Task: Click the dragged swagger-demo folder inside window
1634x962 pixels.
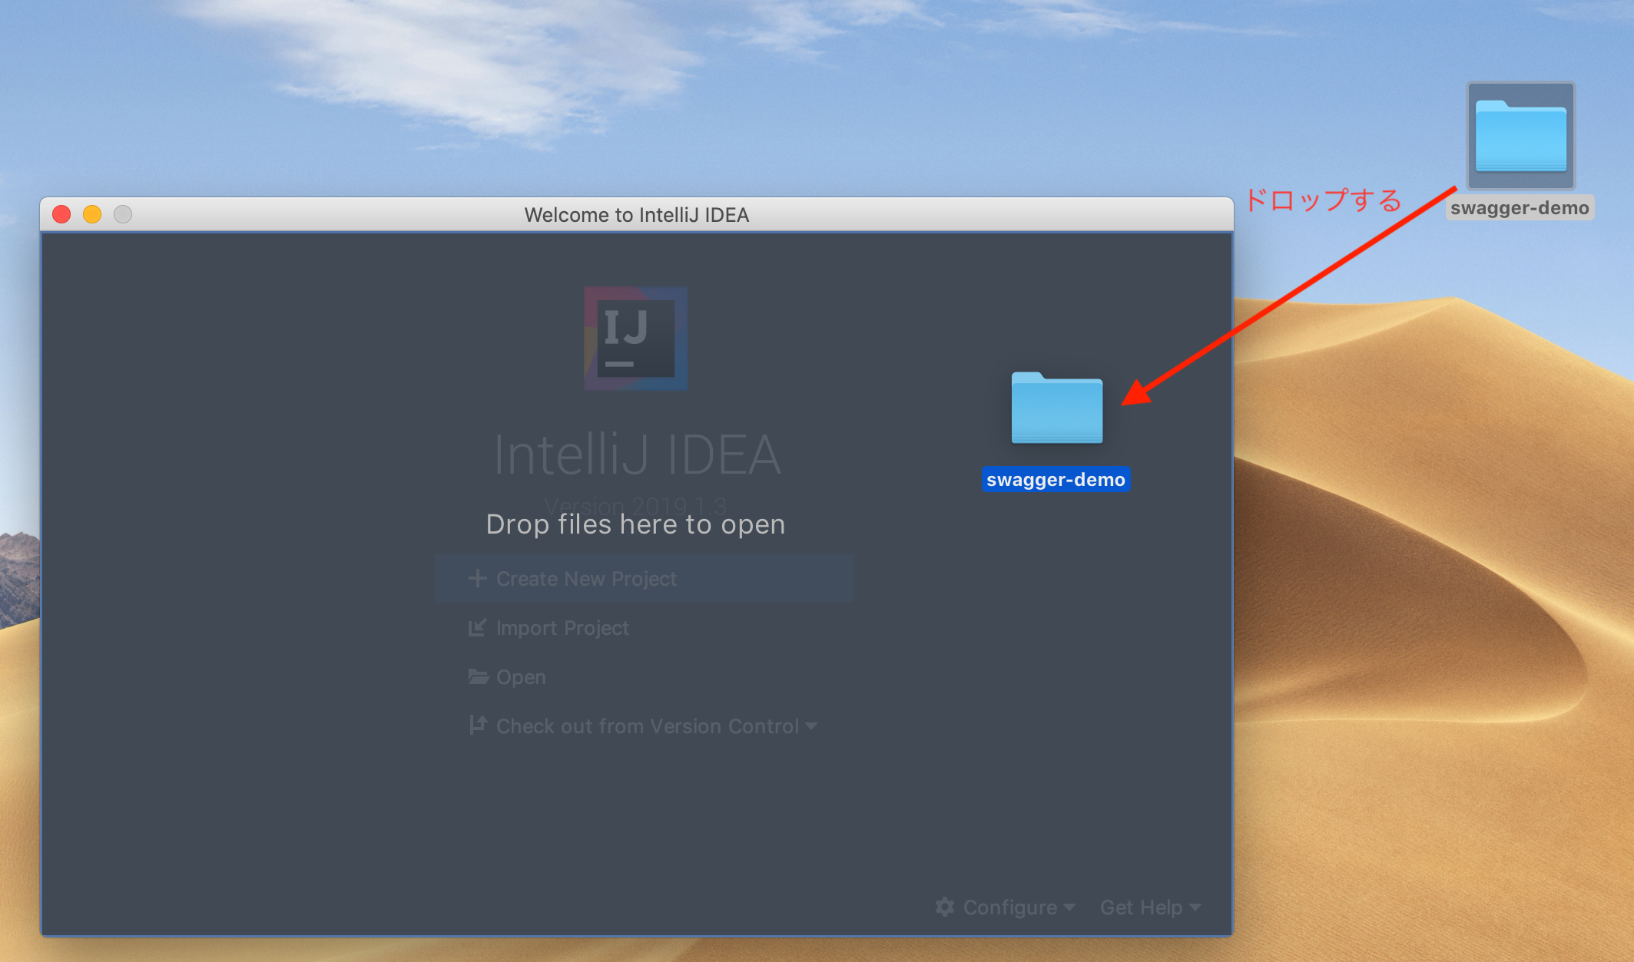Action: pyautogui.click(x=1056, y=408)
